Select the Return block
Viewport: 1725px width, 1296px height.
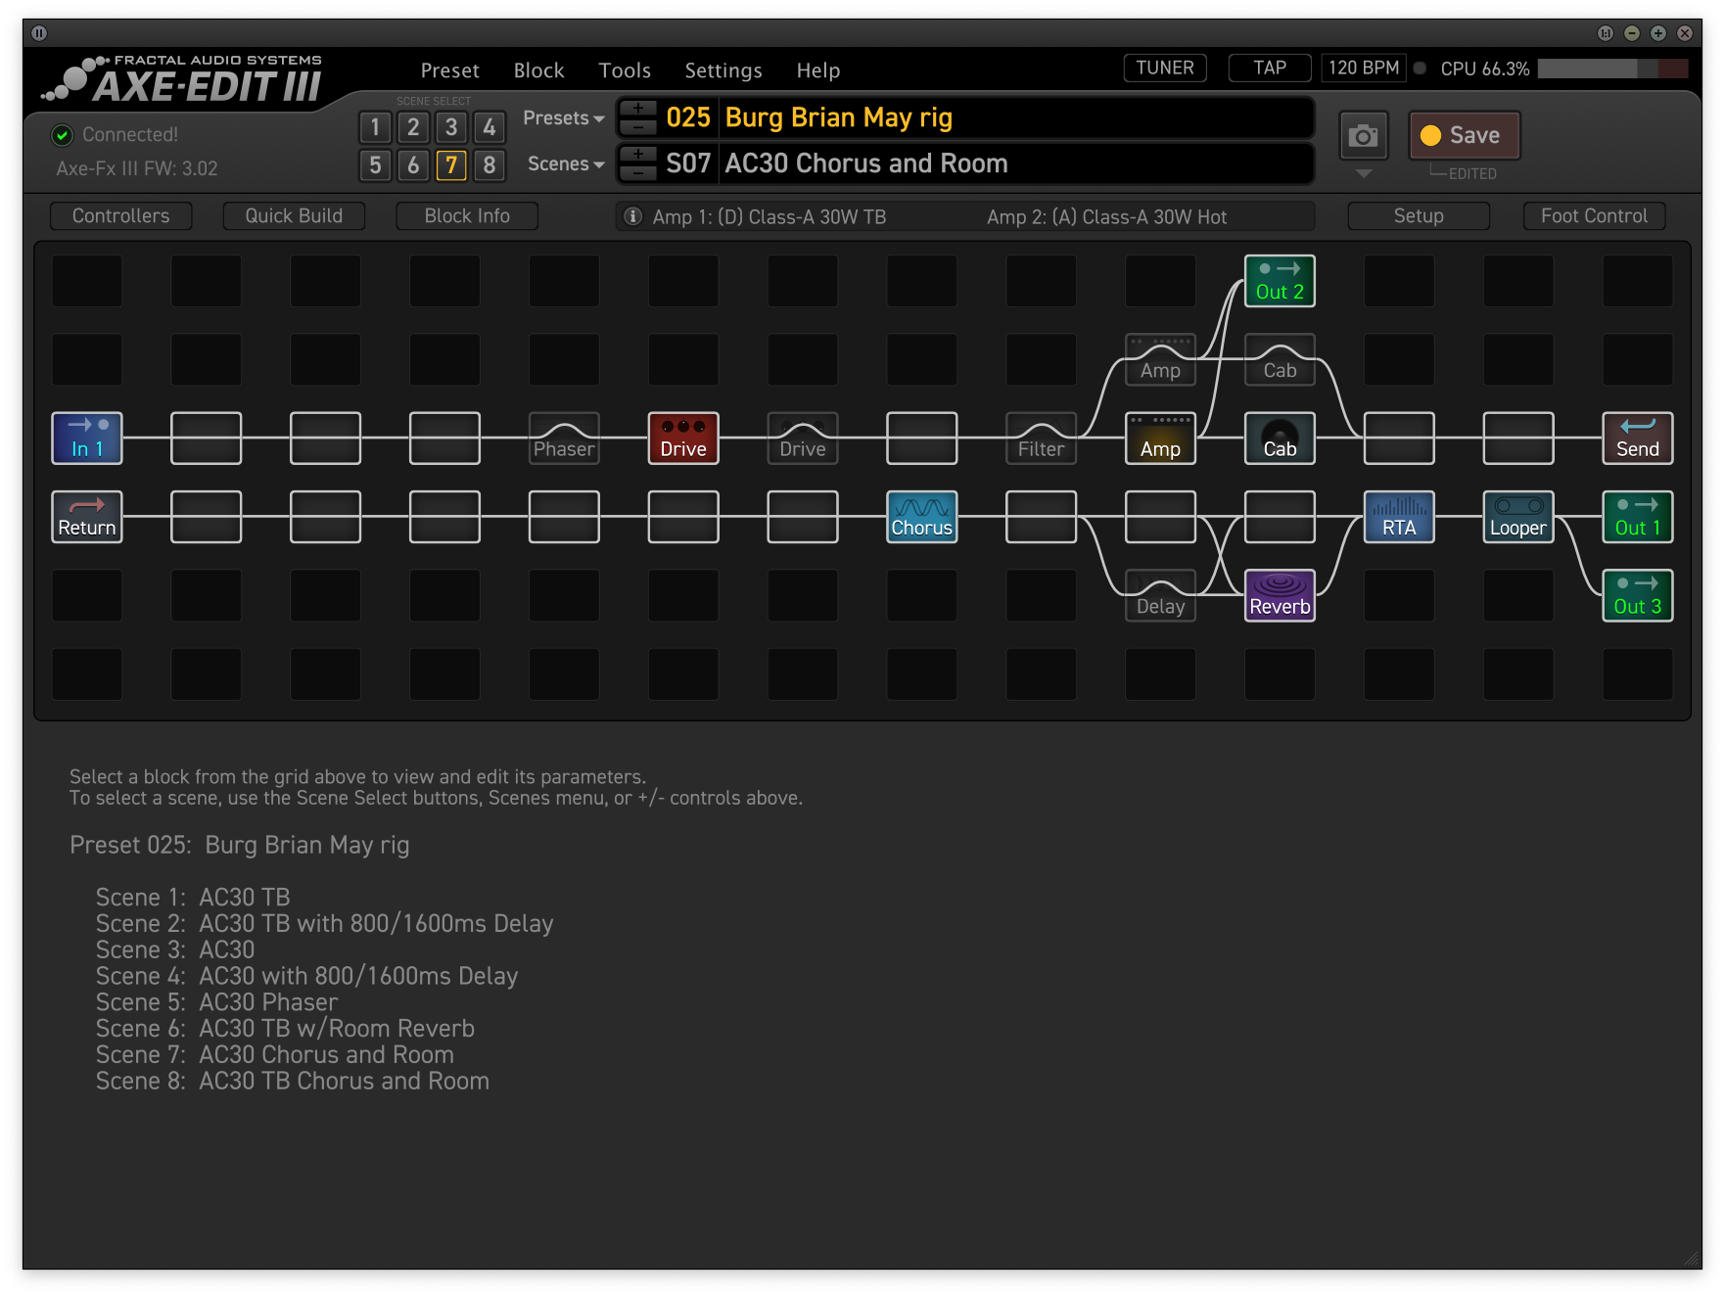87,516
